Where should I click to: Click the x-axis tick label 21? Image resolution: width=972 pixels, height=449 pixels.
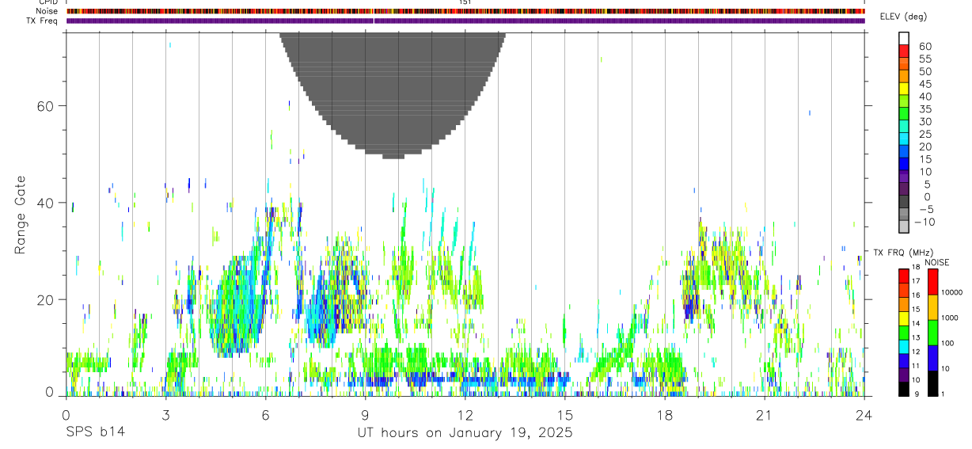click(x=765, y=414)
